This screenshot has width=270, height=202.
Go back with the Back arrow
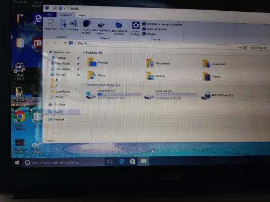(x=48, y=43)
